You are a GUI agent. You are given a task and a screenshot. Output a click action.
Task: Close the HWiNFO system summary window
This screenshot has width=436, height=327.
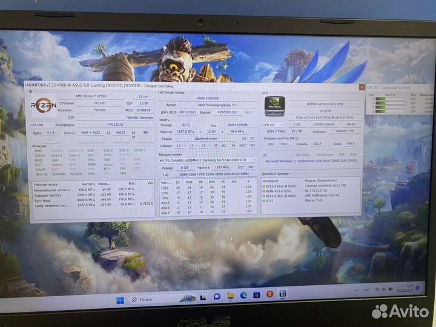362,87
